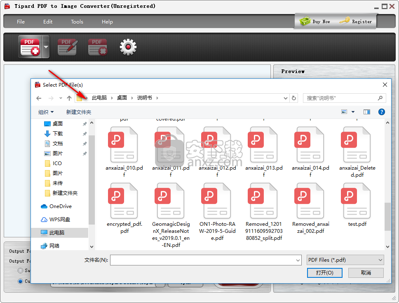Select the Save radio button in main window

click(20, 270)
